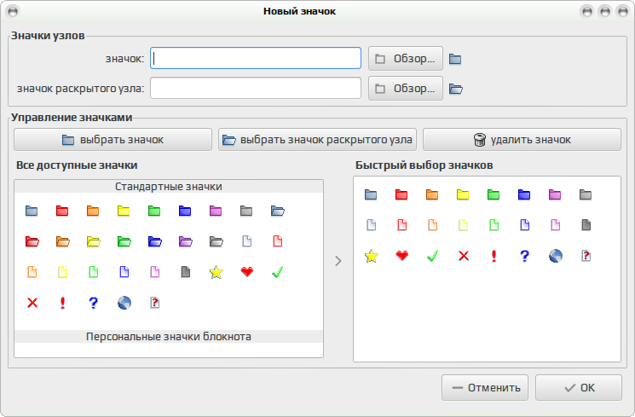This screenshot has height=417, width=635.
Task: Click the 'удалить значок' trash button
Action: 522,140
